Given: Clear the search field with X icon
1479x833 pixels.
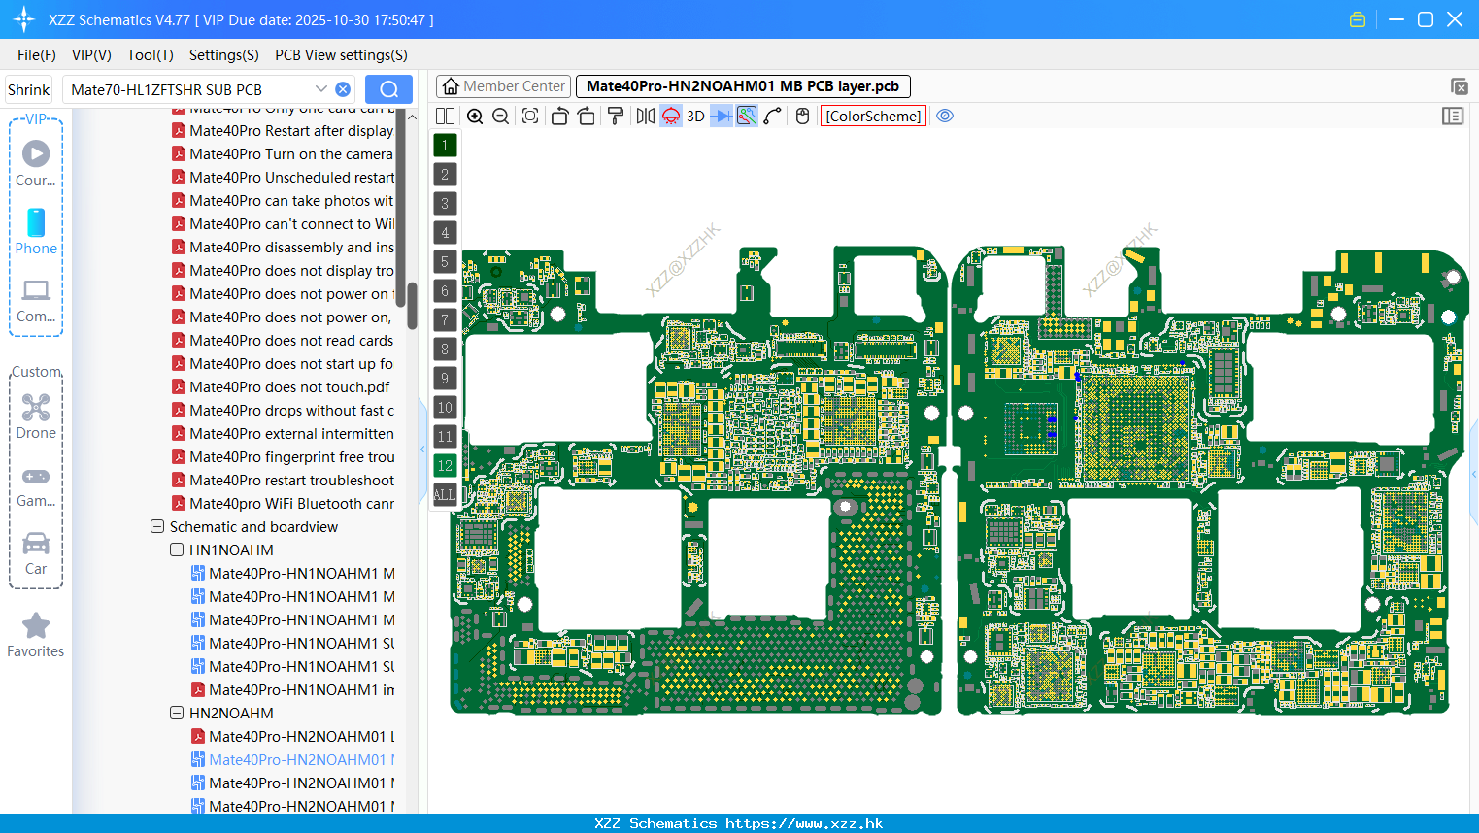Looking at the screenshot, I should (343, 89).
